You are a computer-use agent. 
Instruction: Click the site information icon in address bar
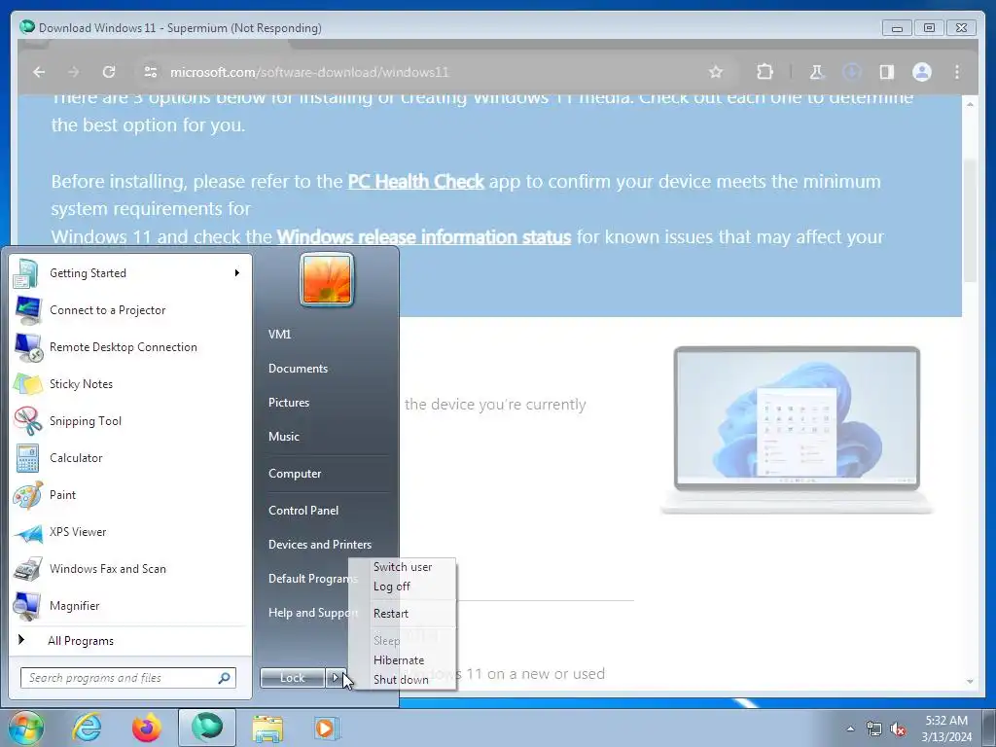pyautogui.click(x=151, y=72)
